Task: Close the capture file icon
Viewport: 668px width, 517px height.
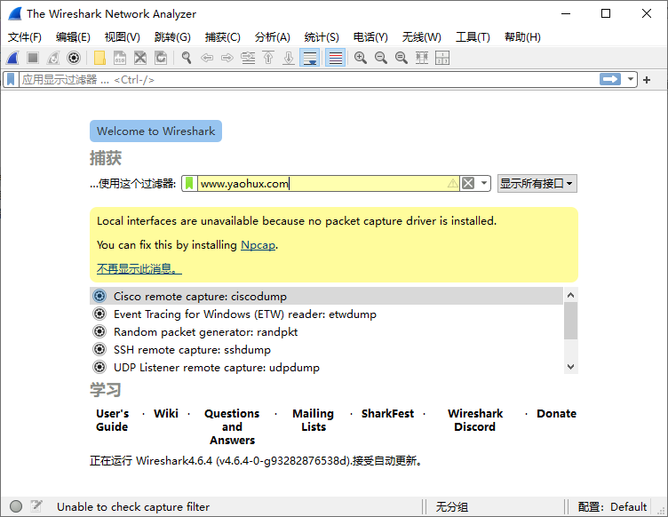Action: [x=140, y=58]
